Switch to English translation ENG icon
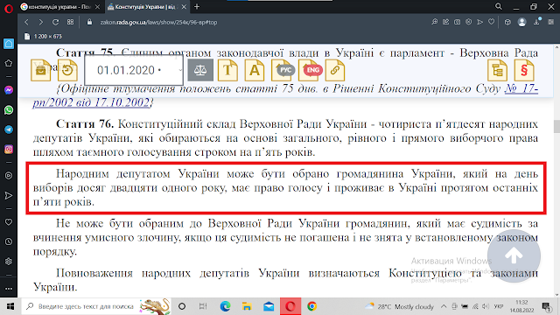The image size is (560, 315). [311, 70]
